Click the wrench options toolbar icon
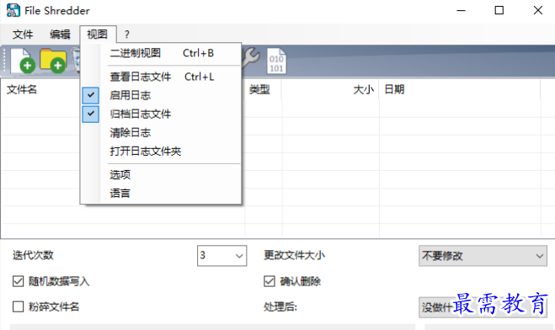Image resolution: width=555 pixels, height=330 pixels. coord(251,57)
